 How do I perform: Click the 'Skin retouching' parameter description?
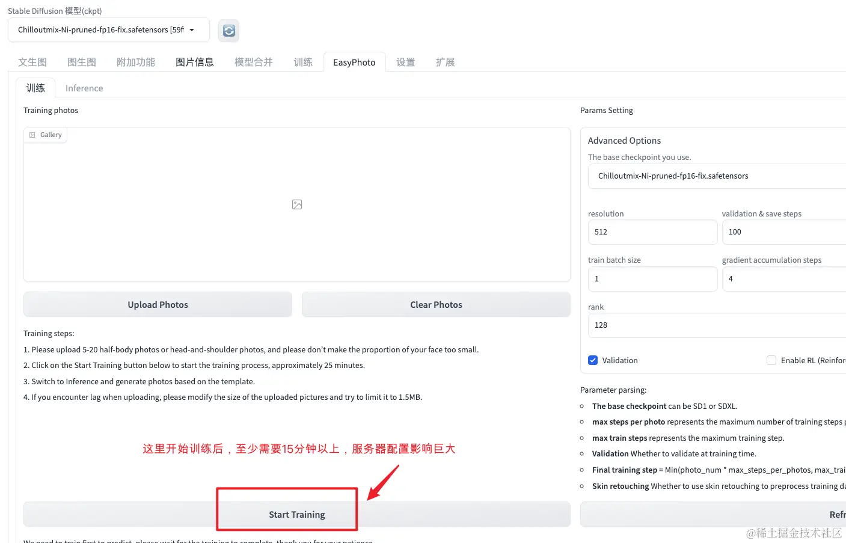coord(719,486)
